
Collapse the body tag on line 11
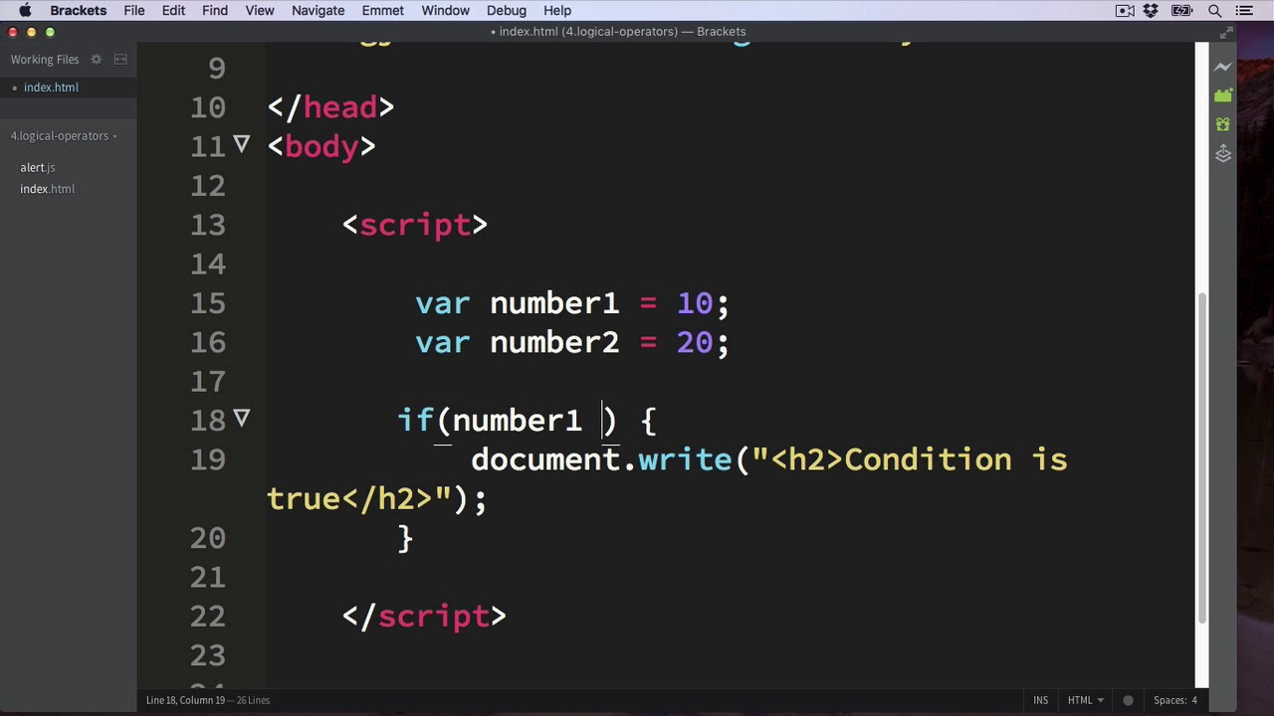(241, 145)
